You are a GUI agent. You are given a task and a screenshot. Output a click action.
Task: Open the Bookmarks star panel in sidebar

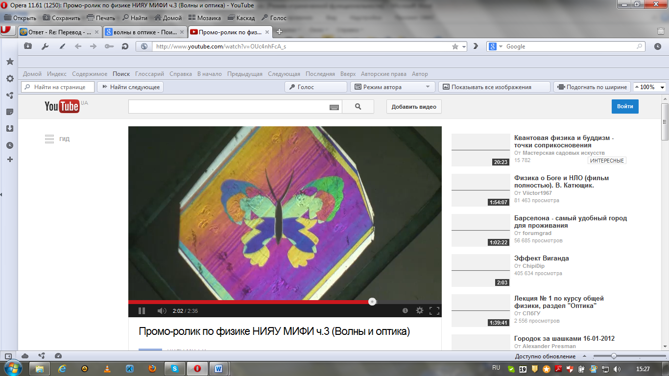(9, 62)
